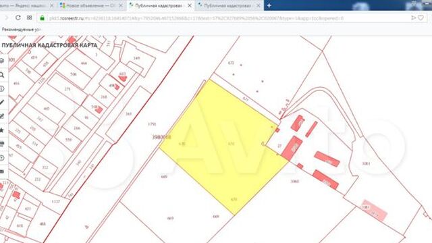Click the 3980008 quarter label
Image resolution: width=432 pixels, height=243 pixels.
(x=162, y=137)
